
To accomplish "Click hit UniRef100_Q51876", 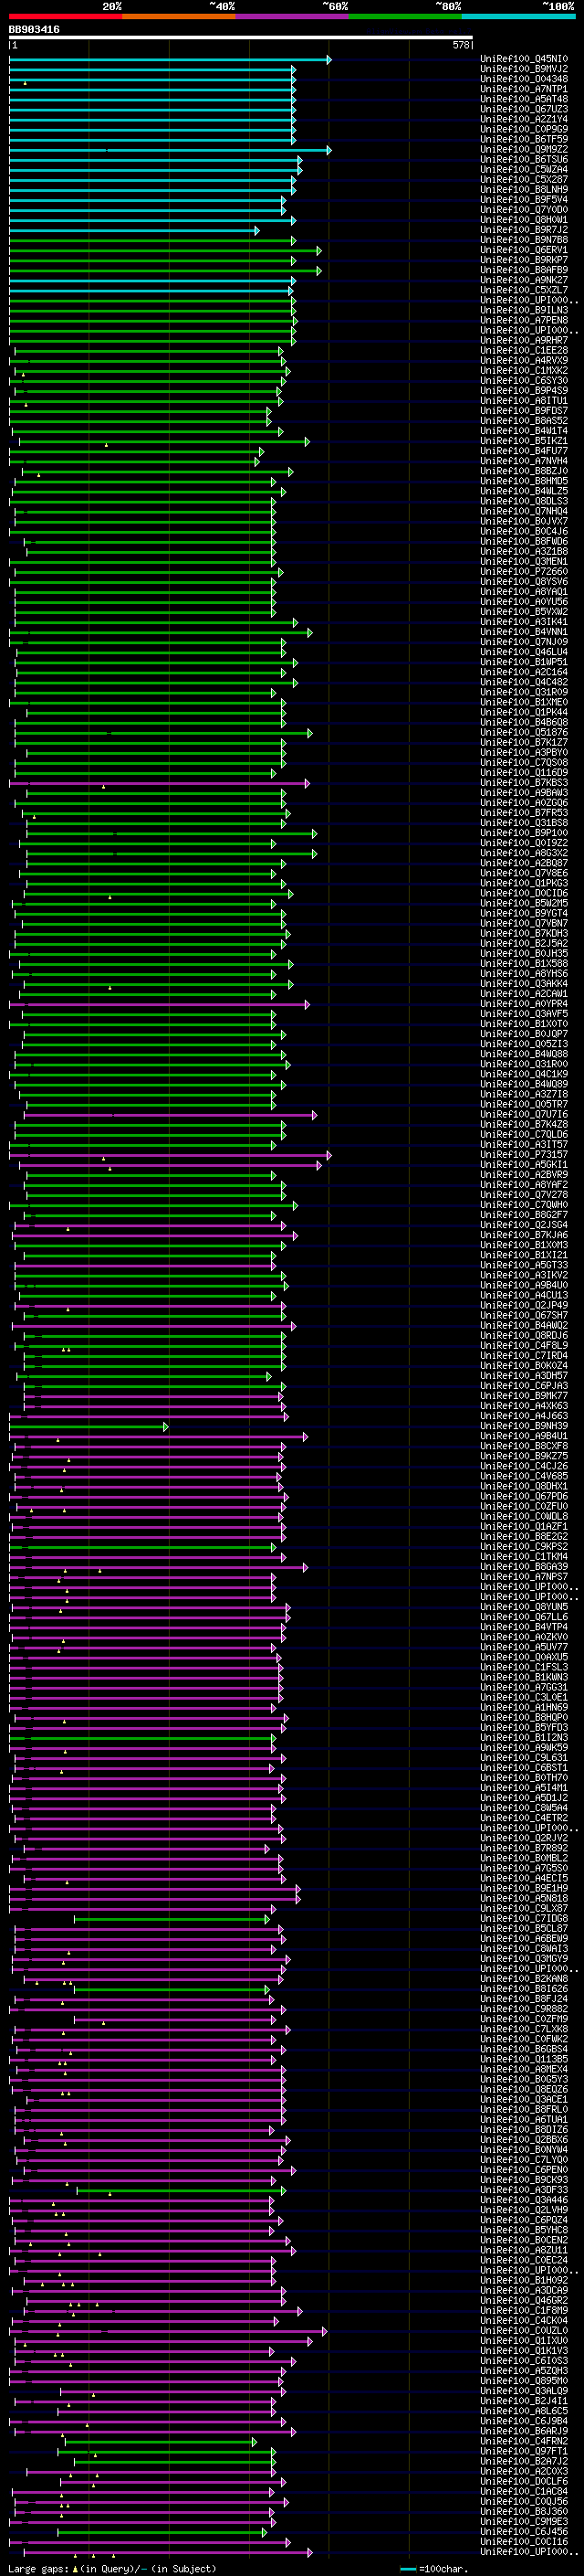I will (524, 732).
